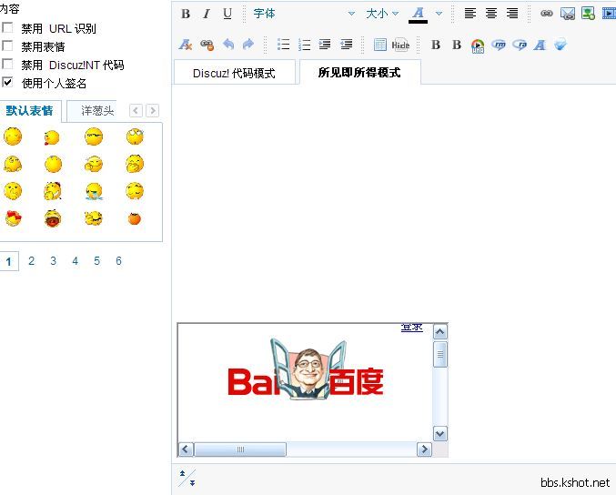Click the 登录 link in Baidu frame
This screenshot has width=616, height=495.
coord(411,328)
